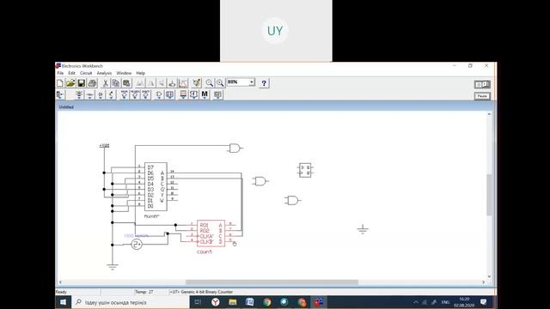Viewport: 550px width, 309px height.
Task: Click the 'Generic 4-bit Binary Counter' status text
Action: click(207, 292)
